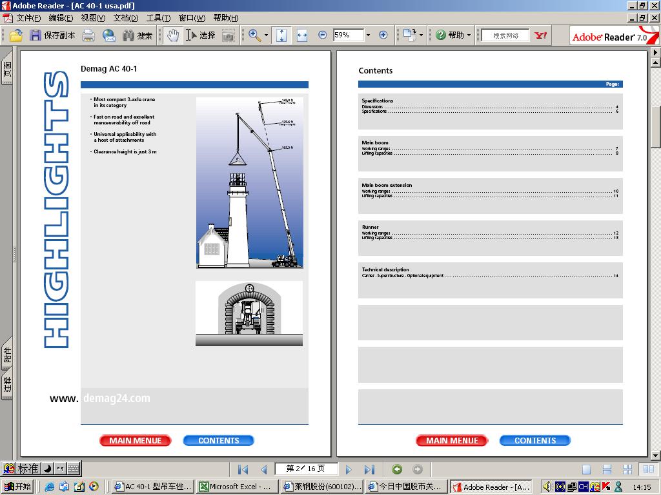The height and width of the screenshot is (495, 661).
Task: Switch to 莱钢股份(600102) taskbar window
Action: tap(323, 487)
